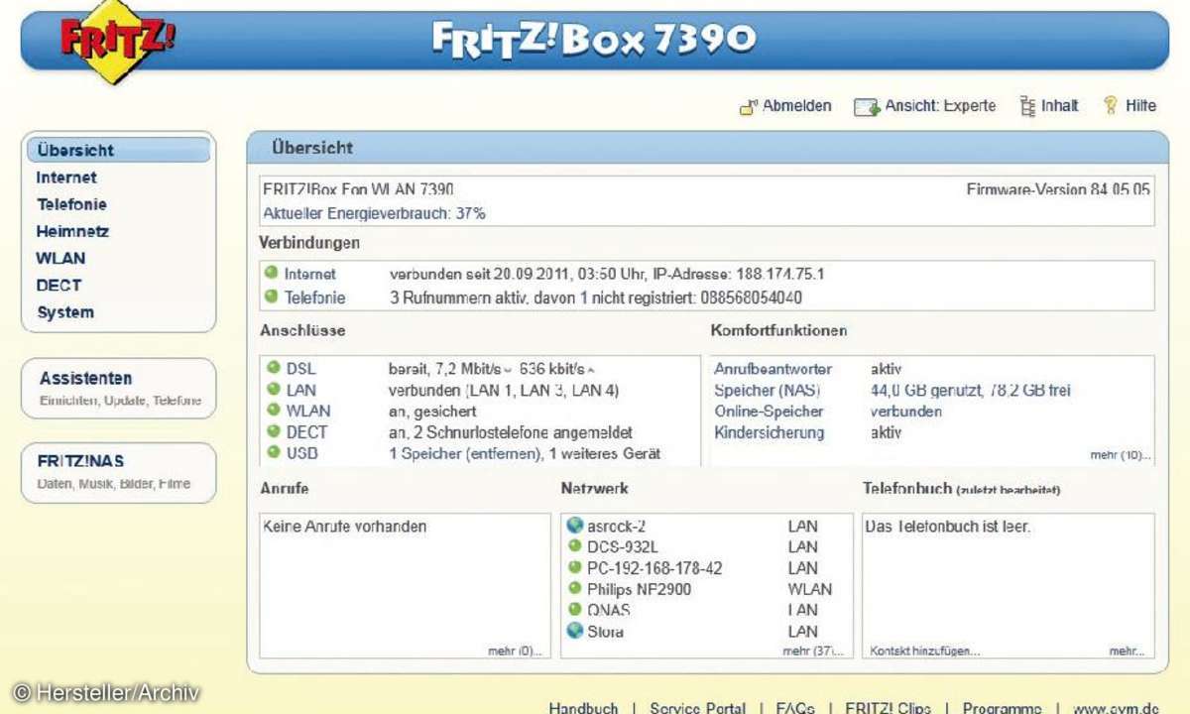
Task: Switch view via Ansicht: Experte link
Action: (x=940, y=106)
